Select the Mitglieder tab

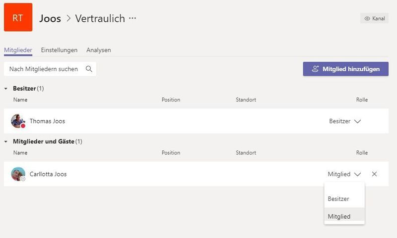coord(18,50)
